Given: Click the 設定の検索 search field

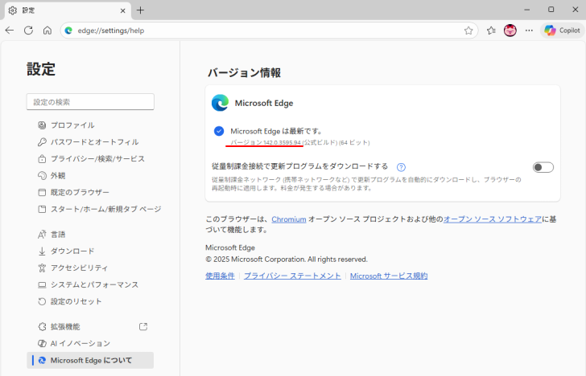Looking at the screenshot, I should [x=90, y=102].
